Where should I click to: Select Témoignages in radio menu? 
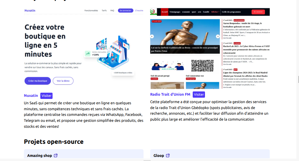coord(175,12)
